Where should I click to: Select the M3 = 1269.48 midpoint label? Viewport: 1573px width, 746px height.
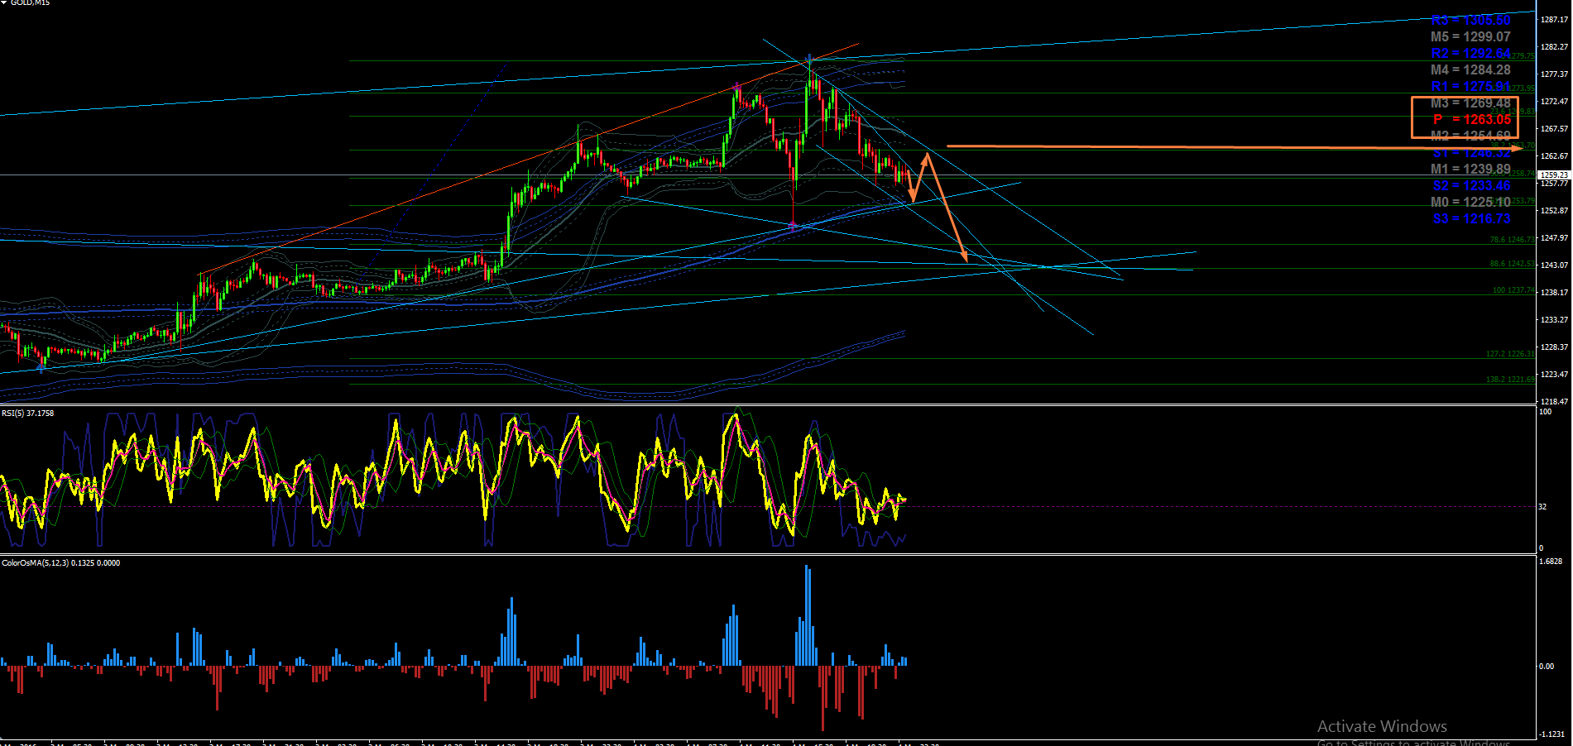(x=1471, y=103)
